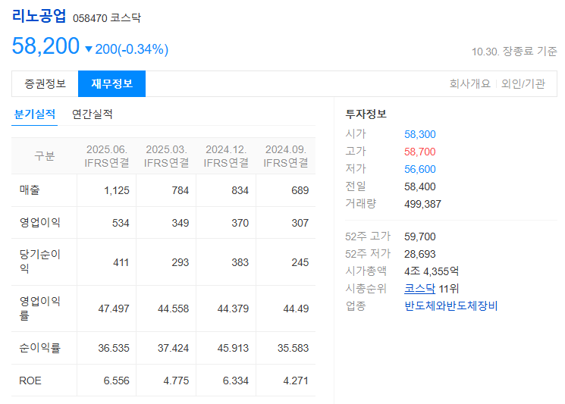Click the 영업이익률 row label

point(39,308)
